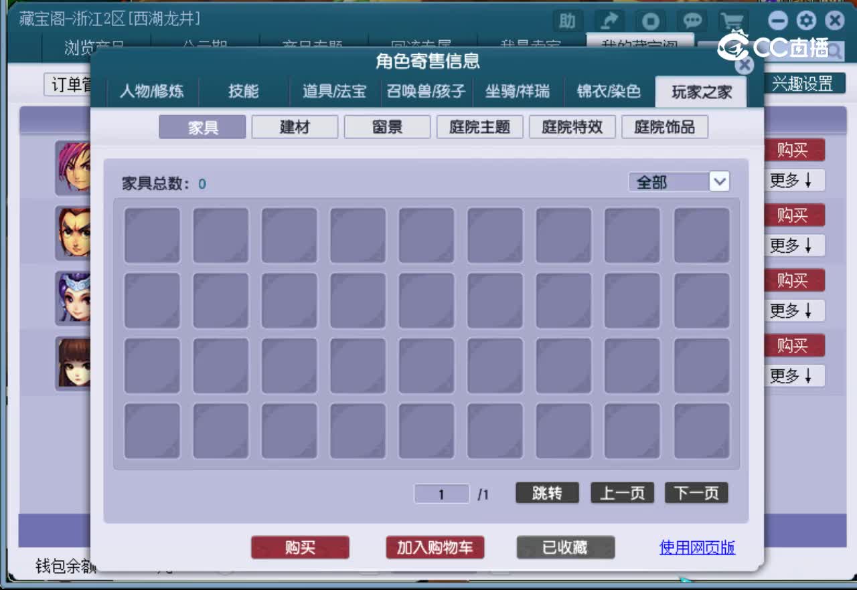The width and height of the screenshot is (857, 590).
Task: Click the 助 help icon
Action: click(x=567, y=21)
